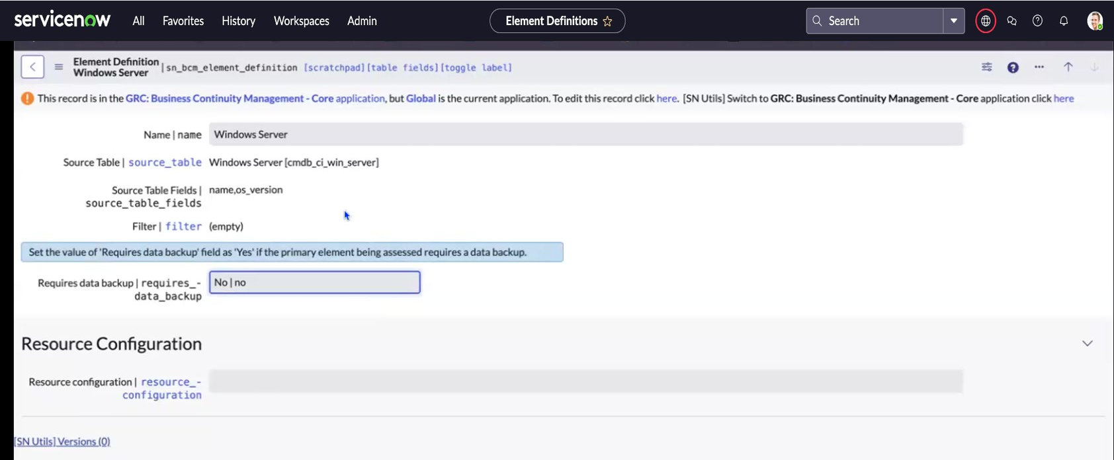The height and width of the screenshot is (460, 1114).
Task: Open the search scope dropdown arrow
Action: [x=954, y=21]
